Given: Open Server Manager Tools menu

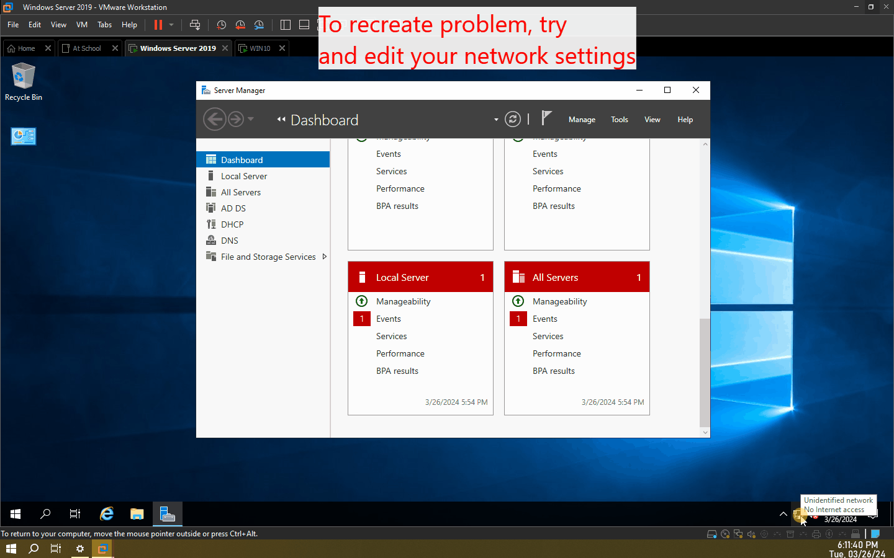Looking at the screenshot, I should pos(620,120).
